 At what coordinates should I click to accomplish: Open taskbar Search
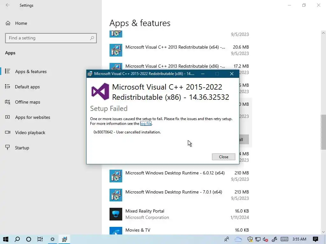tap(17, 239)
